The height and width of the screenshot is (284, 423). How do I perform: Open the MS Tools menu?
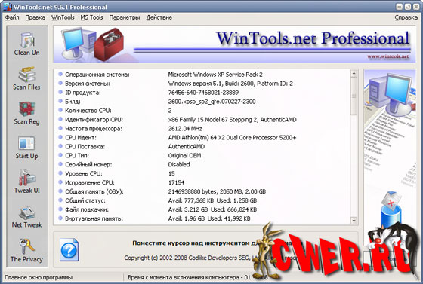pyautogui.click(x=91, y=17)
